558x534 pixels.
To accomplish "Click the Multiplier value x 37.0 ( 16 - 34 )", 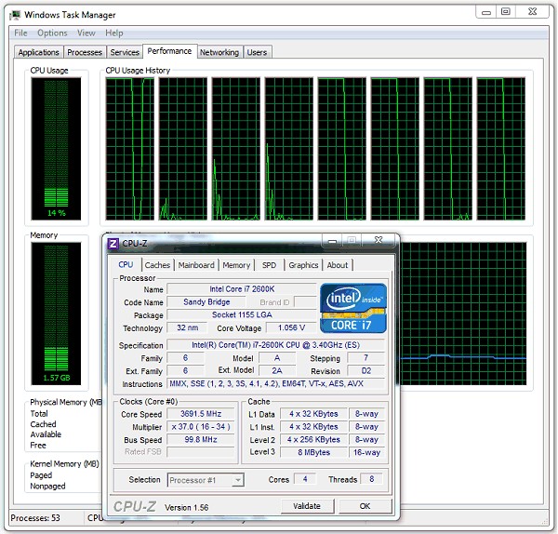I will pyautogui.click(x=201, y=426).
